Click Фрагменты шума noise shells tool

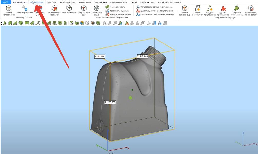[x=97, y=10]
